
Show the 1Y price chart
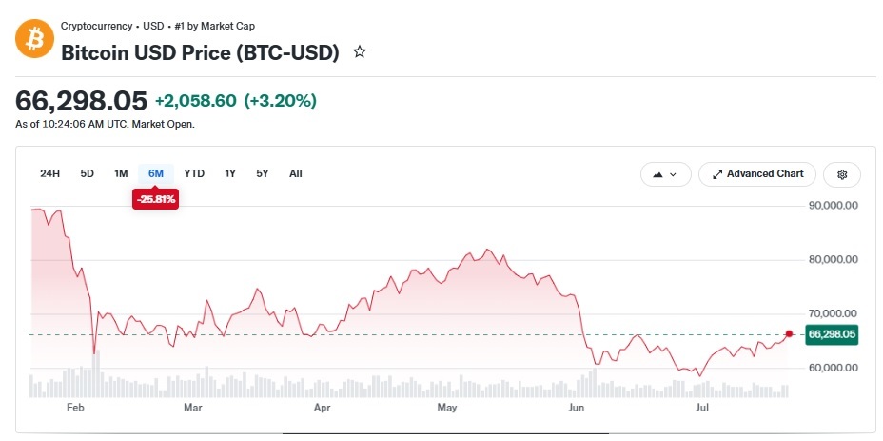229,173
